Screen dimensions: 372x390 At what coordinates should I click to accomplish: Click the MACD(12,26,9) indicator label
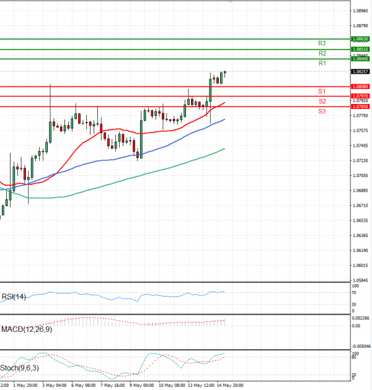tap(27, 329)
